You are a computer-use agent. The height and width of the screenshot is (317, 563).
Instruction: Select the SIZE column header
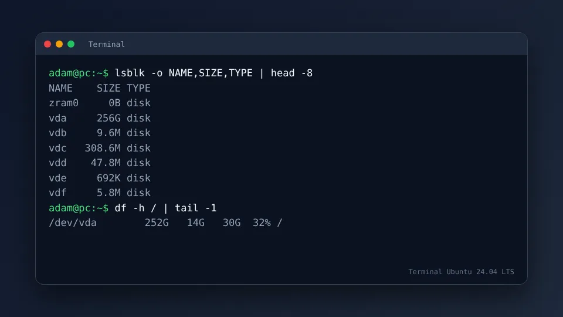pos(108,88)
